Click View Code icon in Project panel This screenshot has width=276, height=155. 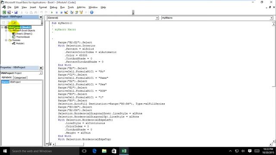coord(3,22)
